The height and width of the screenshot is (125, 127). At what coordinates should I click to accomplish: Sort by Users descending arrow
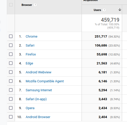click(x=120, y=10)
